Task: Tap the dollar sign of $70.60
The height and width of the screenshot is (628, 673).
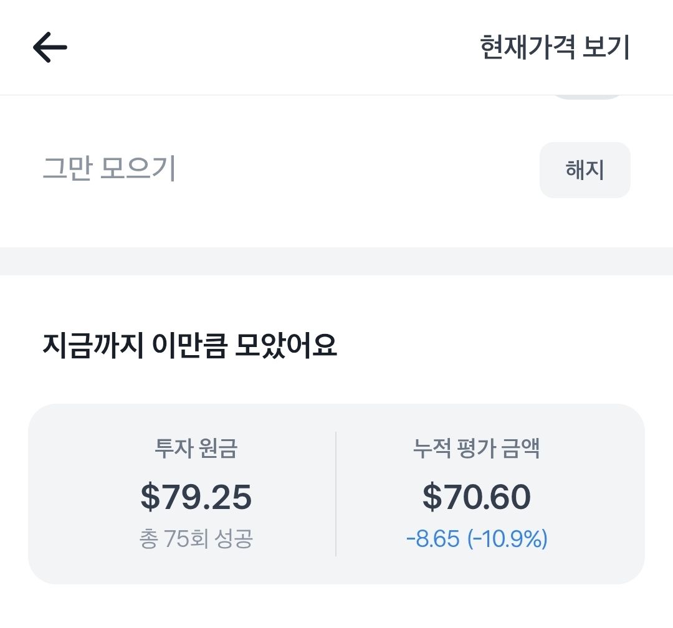Action: [432, 497]
